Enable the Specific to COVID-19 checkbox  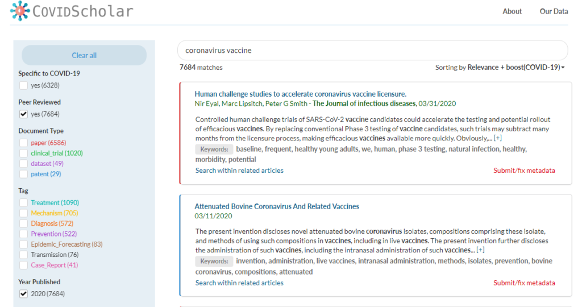pyautogui.click(x=23, y=85)
